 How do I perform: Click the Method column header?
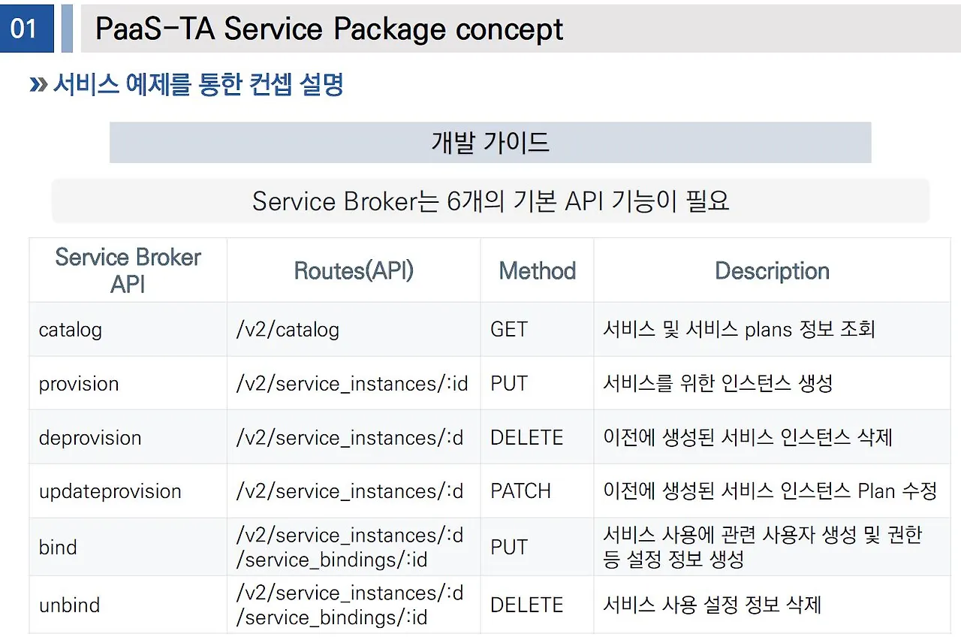[538, 270]
